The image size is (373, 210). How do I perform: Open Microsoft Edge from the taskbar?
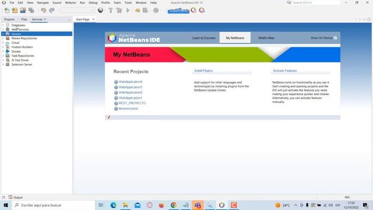113,205
